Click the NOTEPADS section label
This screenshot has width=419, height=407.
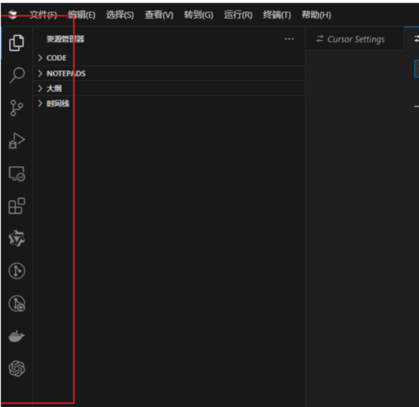click(66, 73)
